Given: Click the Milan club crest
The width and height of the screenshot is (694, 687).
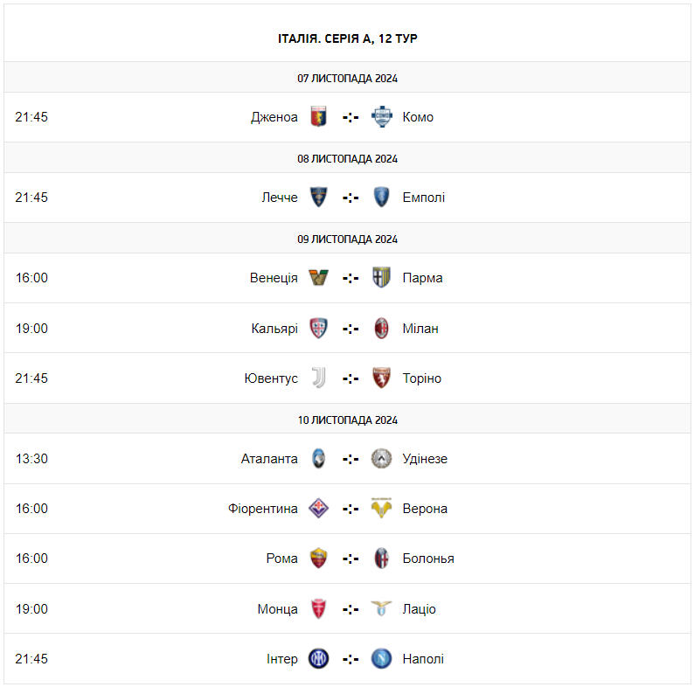Looking at the screenshot, I should pyautogui.click(x=381, y=329).
